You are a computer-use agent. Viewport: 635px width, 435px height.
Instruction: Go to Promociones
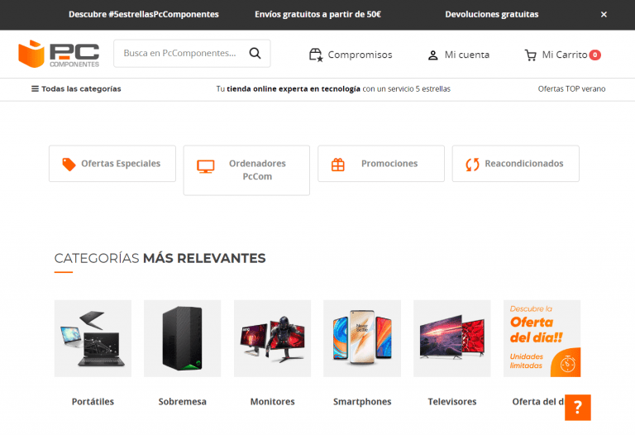click(x=381, y=164)
